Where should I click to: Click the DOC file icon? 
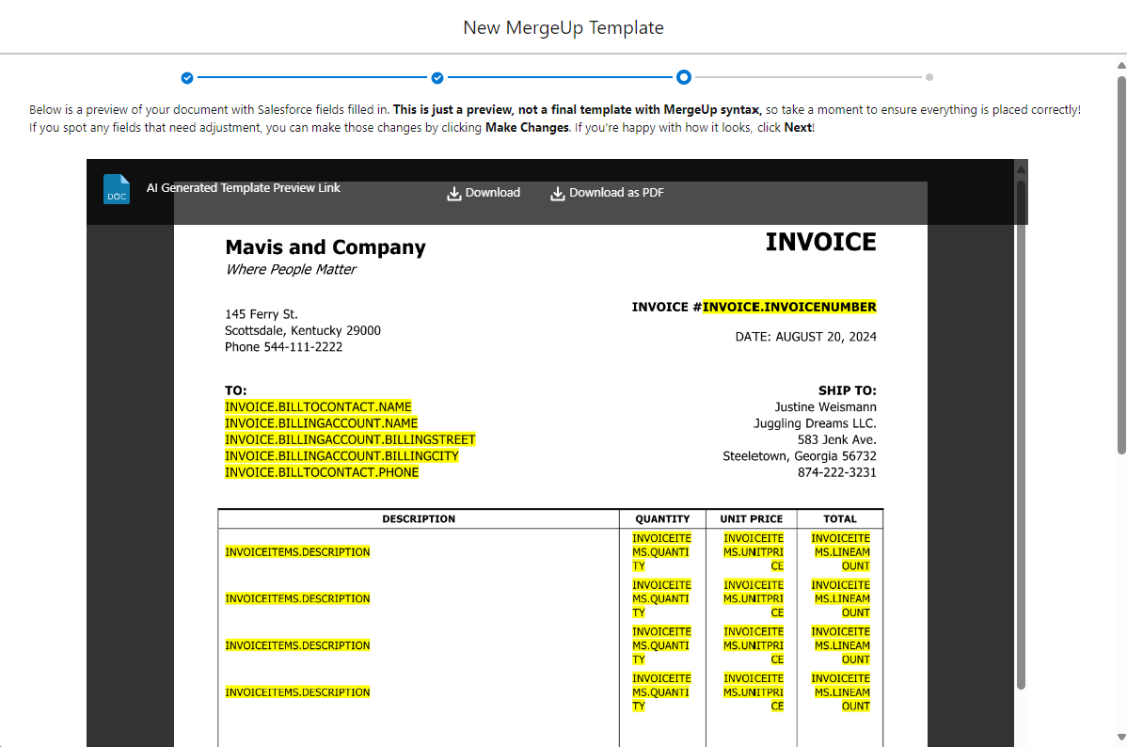(x=117, y=189)
